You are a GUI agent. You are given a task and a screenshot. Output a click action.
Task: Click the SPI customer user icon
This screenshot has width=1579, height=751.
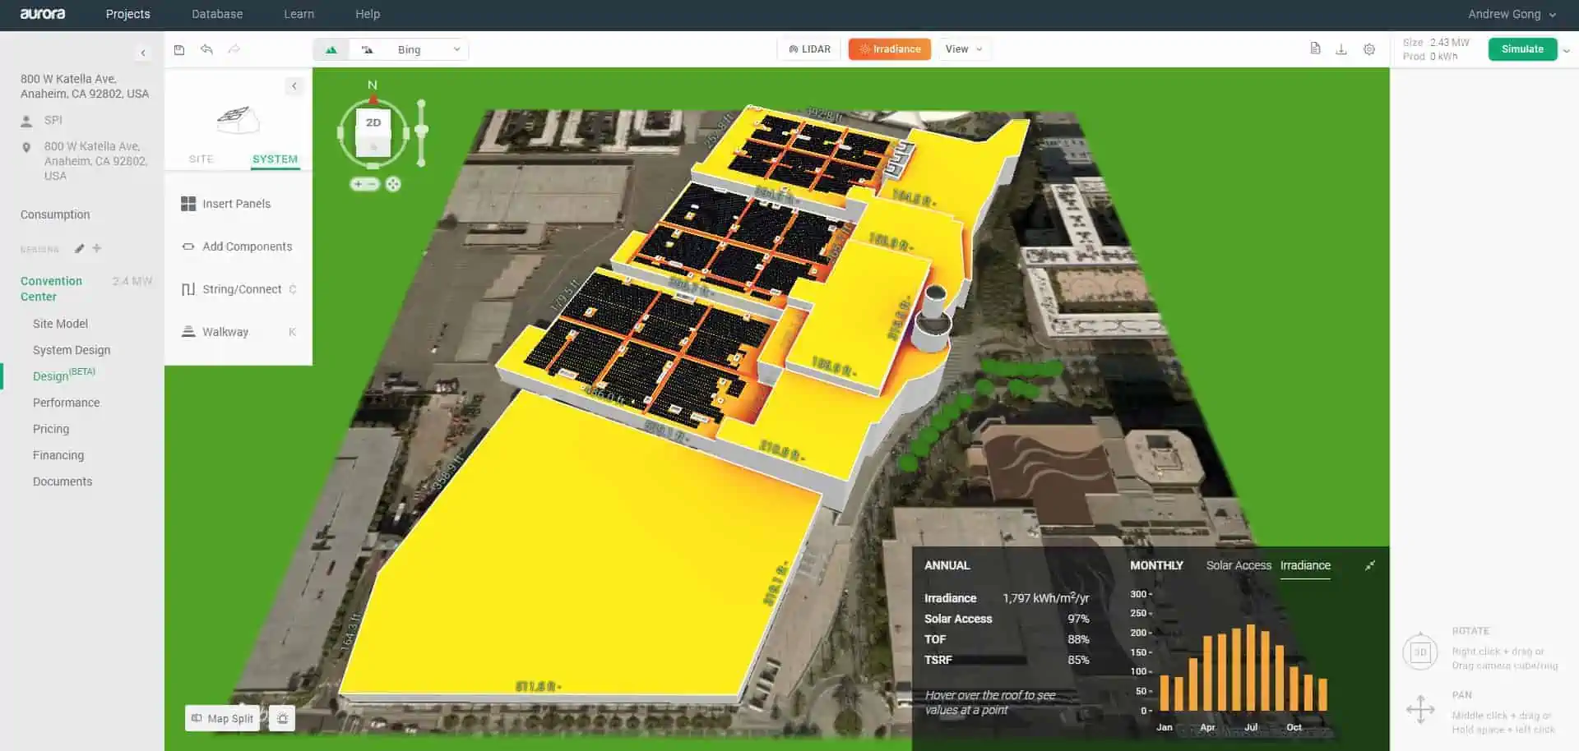(26, 121)
